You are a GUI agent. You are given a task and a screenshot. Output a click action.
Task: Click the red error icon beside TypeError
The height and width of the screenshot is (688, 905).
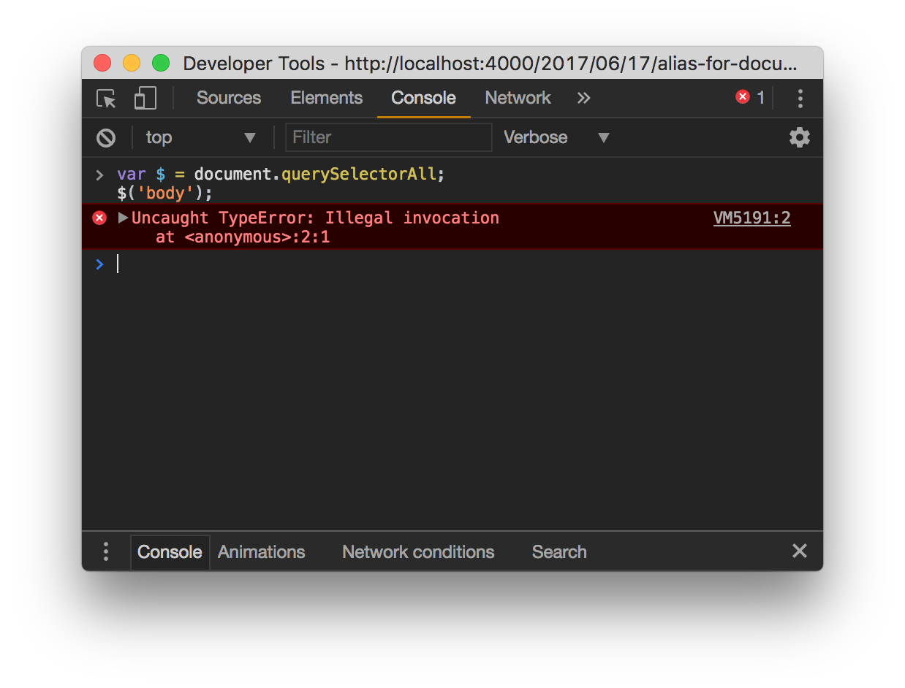99,218
